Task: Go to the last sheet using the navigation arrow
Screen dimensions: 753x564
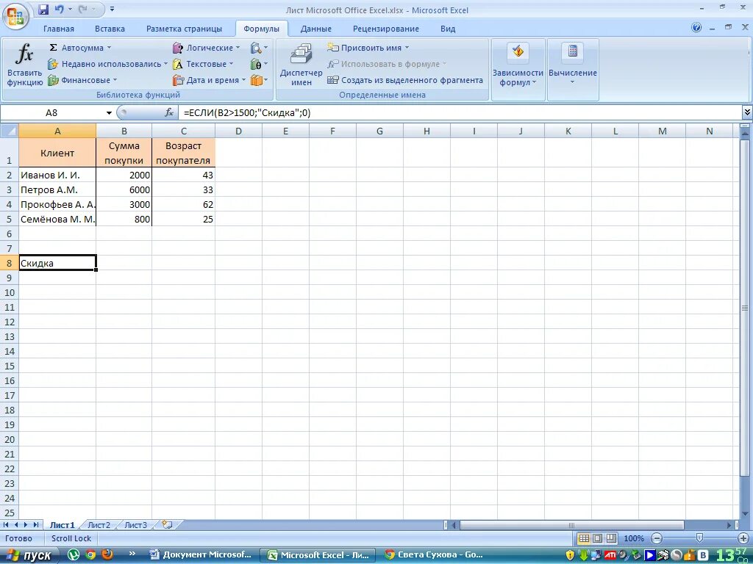Action: click(x=37, y=525)
